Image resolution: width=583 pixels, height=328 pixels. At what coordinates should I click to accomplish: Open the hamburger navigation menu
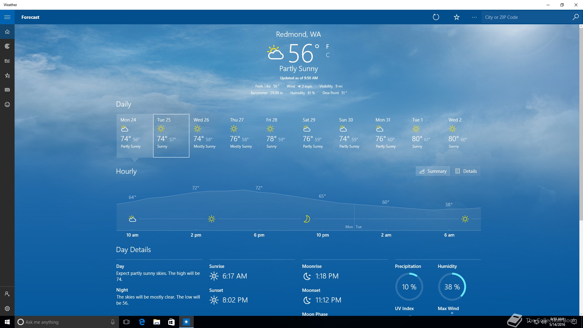7,17
